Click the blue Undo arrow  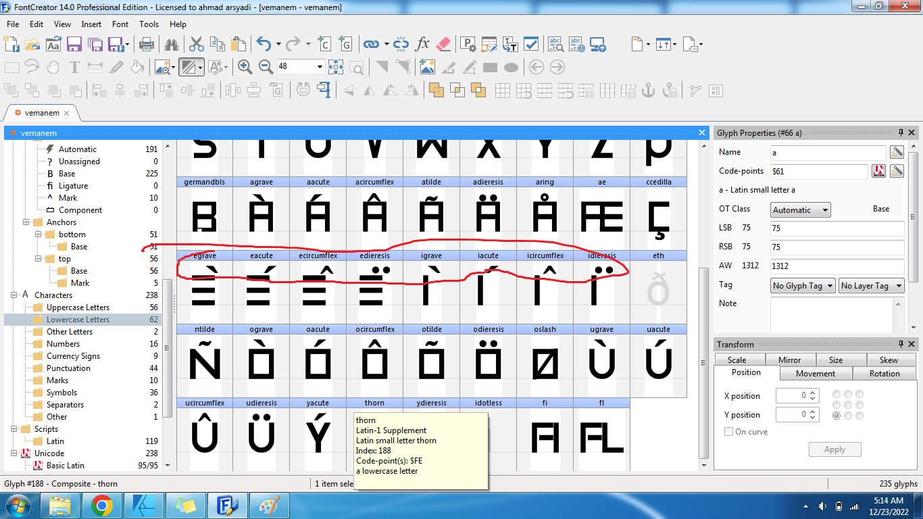(263, 45)
